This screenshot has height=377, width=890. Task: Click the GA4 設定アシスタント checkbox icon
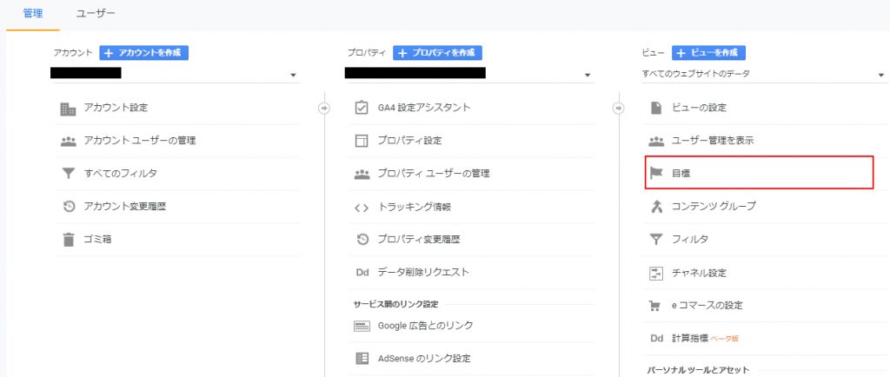pos(362,108)
